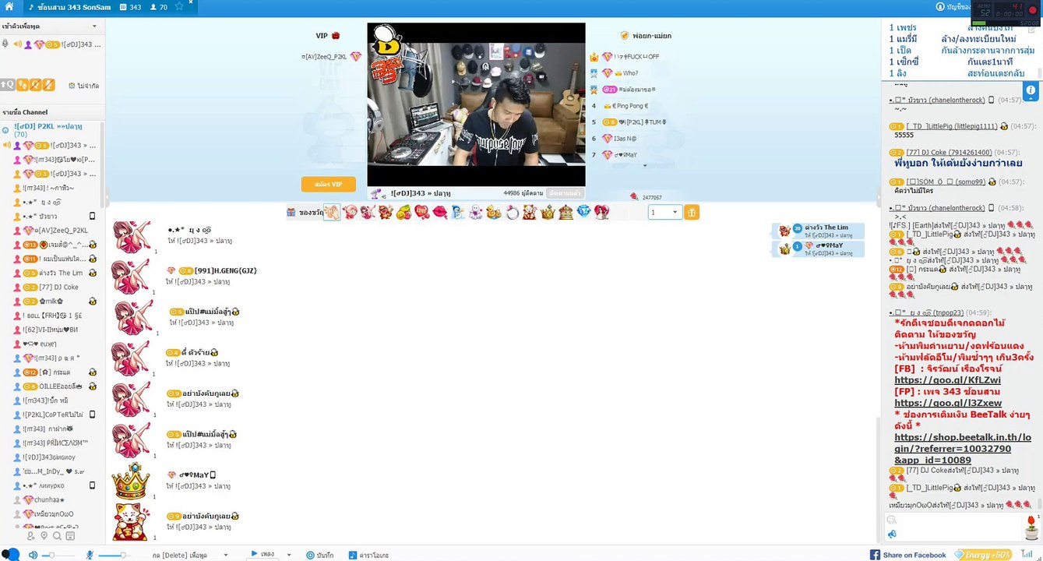Select the white ghost gift icon
Viewport: 1043px width, 561px height.
(476, 212)
